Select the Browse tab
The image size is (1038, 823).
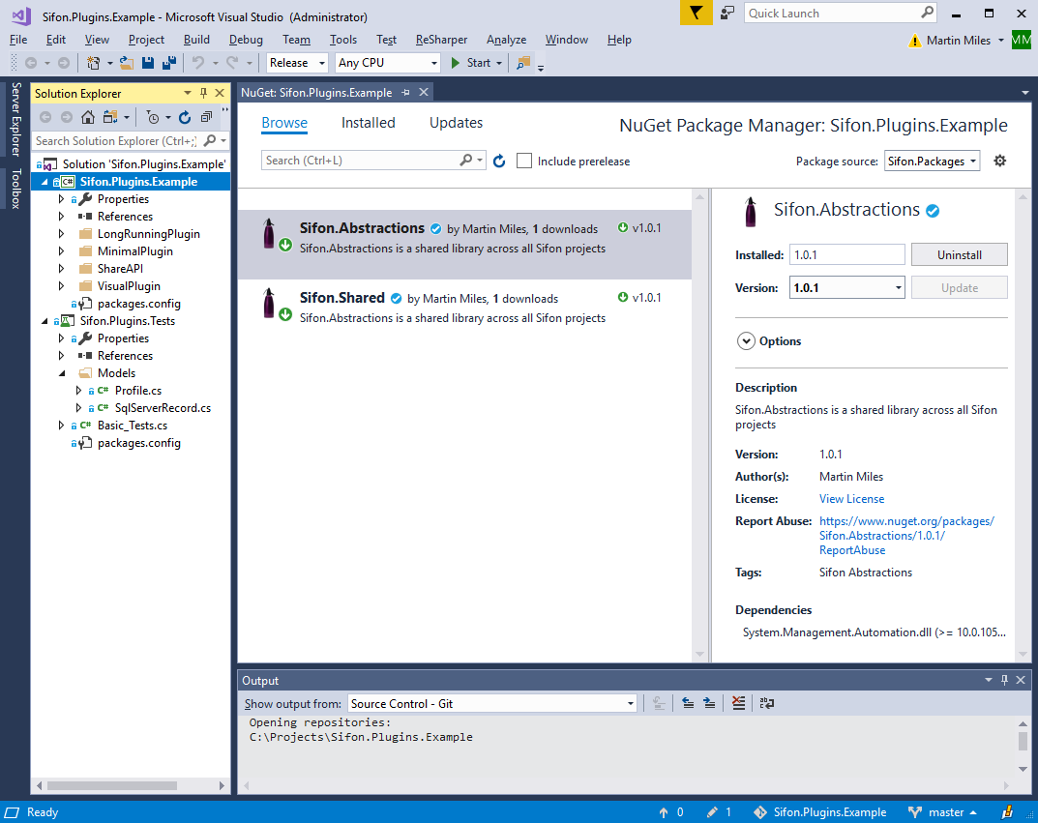284,123
